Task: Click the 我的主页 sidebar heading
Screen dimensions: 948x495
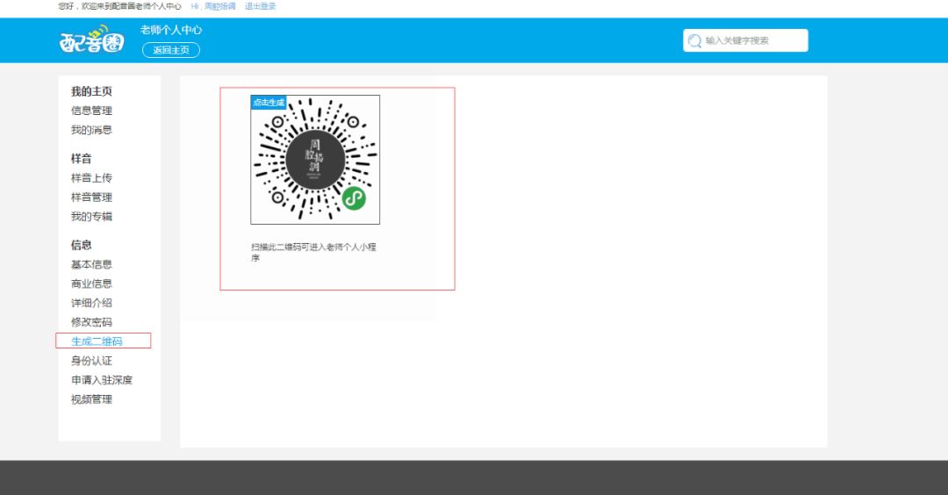Action: pos(91,91)
